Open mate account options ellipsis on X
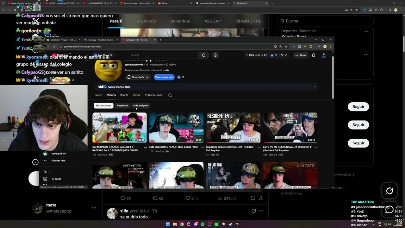Image resolution: width=405 pixels, height=228 pixels. 94,208
